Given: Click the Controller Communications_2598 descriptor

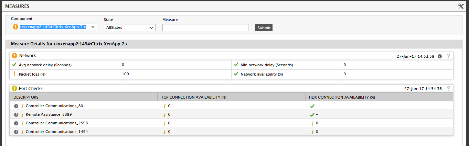Looking at the screenshot, I should 57,123.
